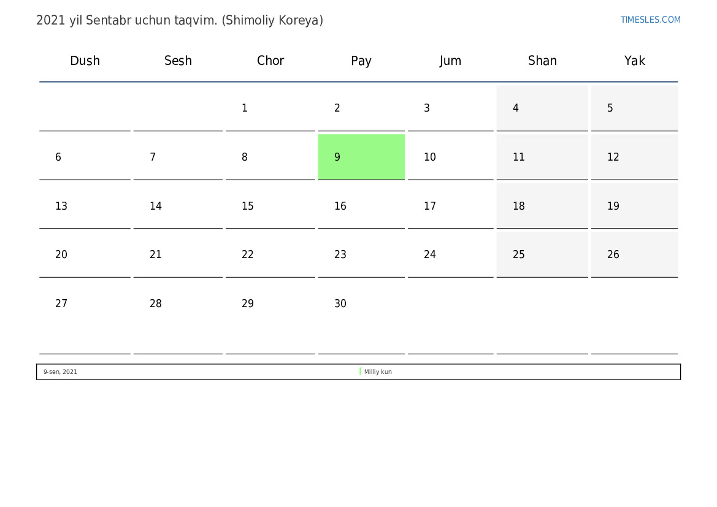Select the Yak weekday header

[634, 61]
